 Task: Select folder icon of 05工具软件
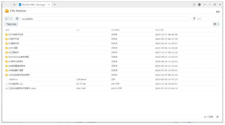[7, 52]
